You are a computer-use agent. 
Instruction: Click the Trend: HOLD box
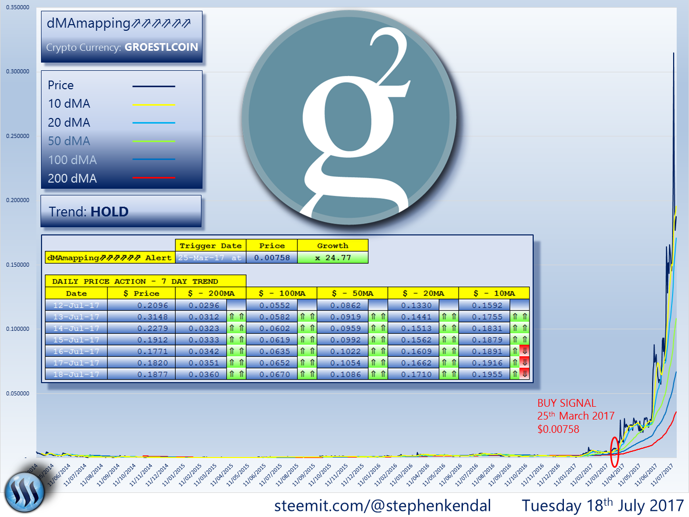[x=121, y=211]
